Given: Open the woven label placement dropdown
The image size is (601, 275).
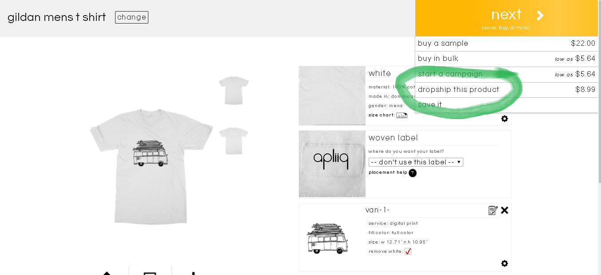Looking at the screenshot, I should (x=416, y=162).
